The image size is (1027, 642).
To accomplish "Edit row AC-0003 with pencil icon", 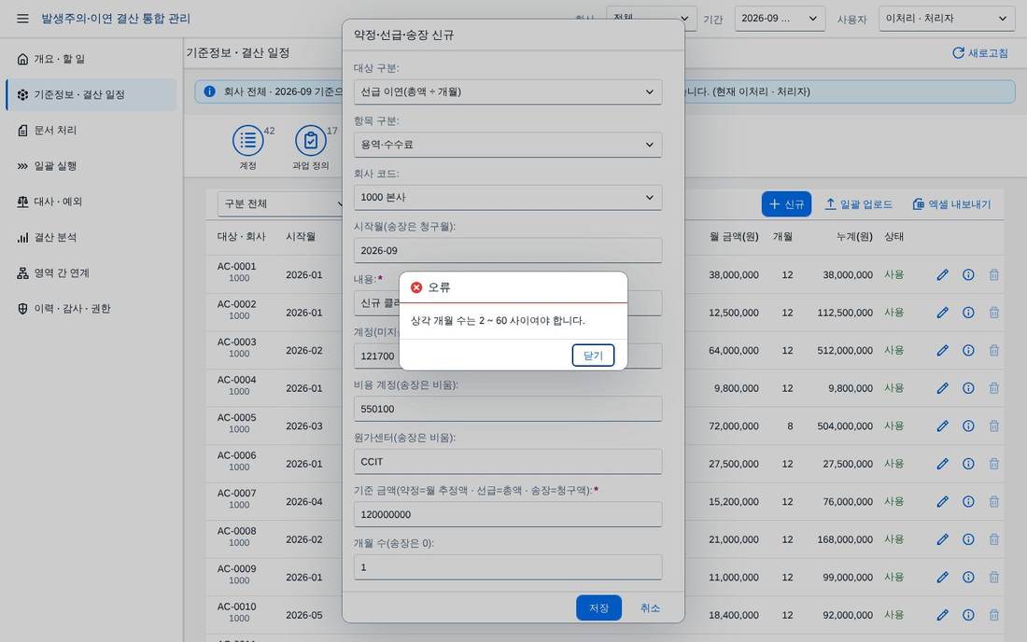I will pos(943,351).
